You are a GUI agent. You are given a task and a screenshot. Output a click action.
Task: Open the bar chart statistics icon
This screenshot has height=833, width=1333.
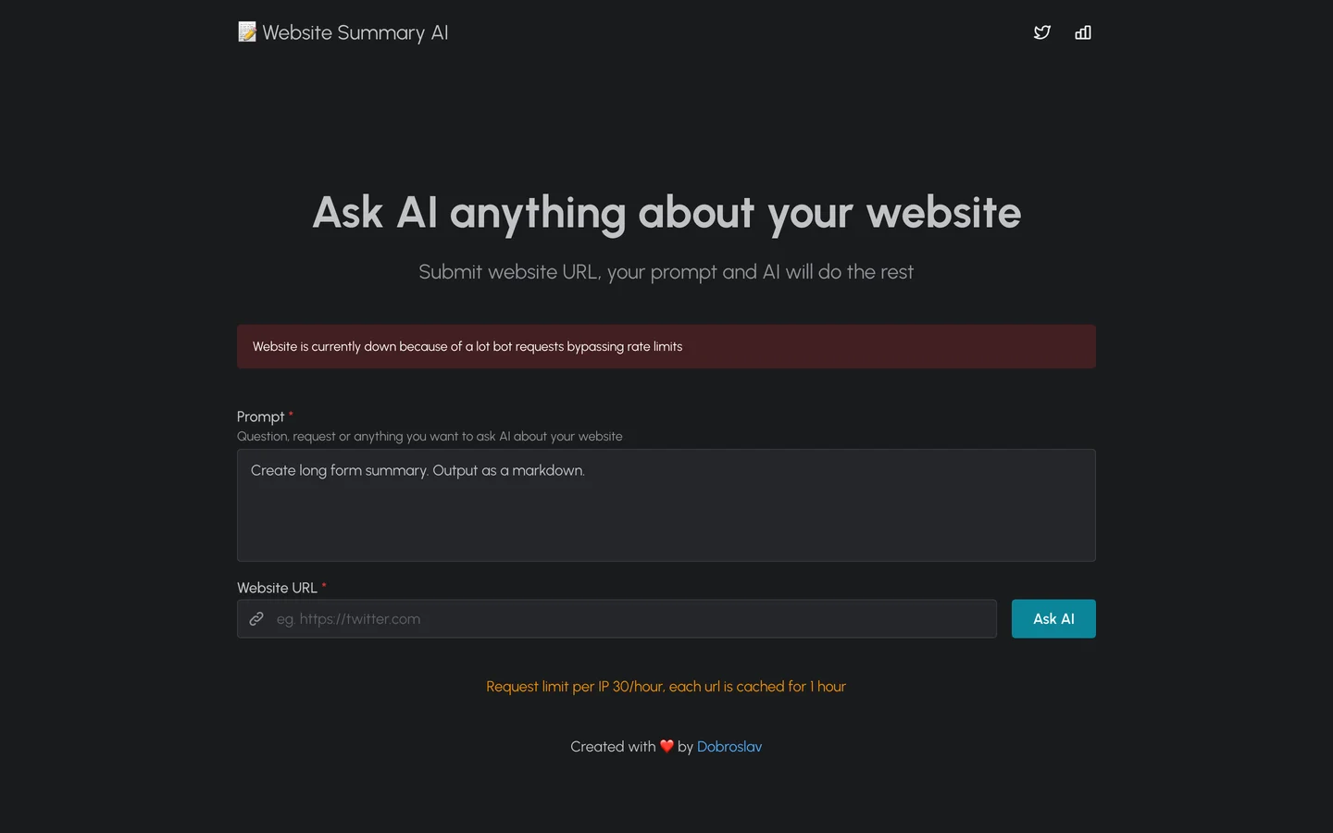1083,32
